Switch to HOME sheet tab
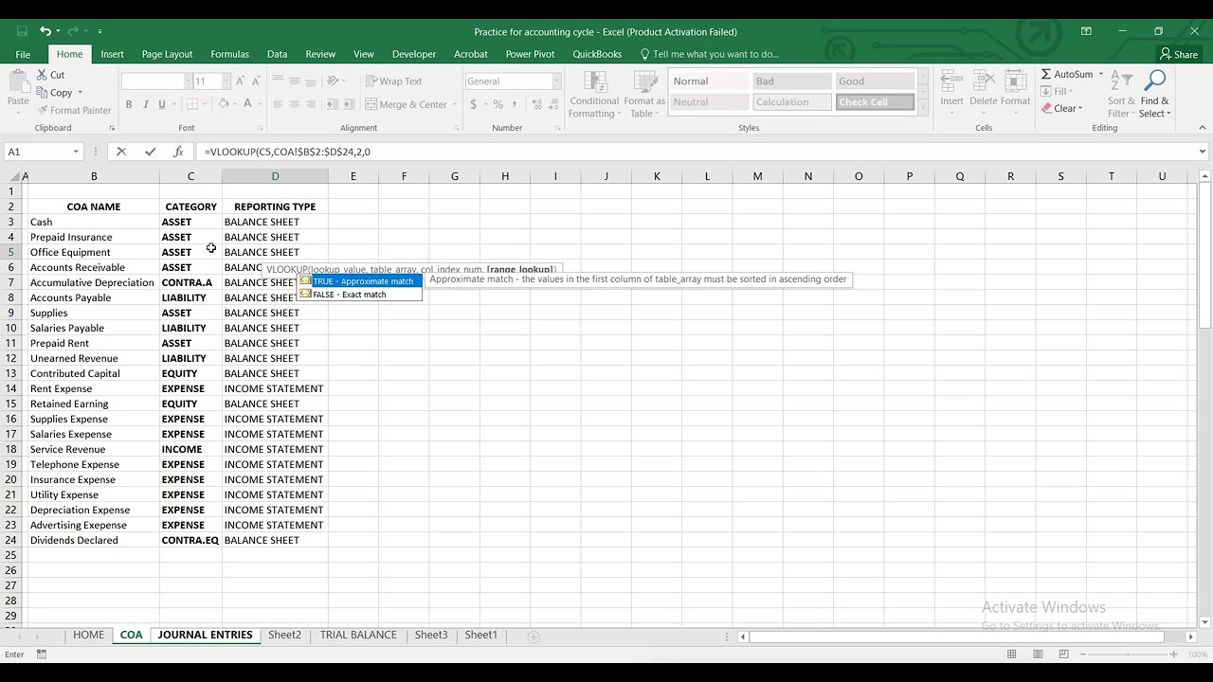 pos(88,635)
